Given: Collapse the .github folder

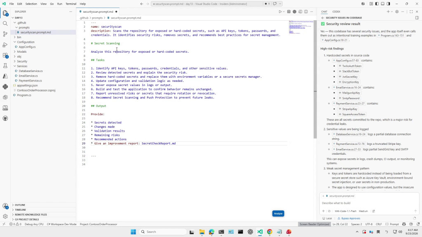Looking at the screenshot, I should point(21,23).
